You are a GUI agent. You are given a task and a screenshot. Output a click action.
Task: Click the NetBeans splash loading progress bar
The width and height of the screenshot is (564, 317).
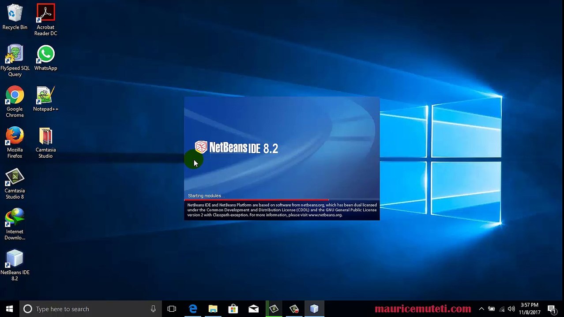tap(282, 200)
